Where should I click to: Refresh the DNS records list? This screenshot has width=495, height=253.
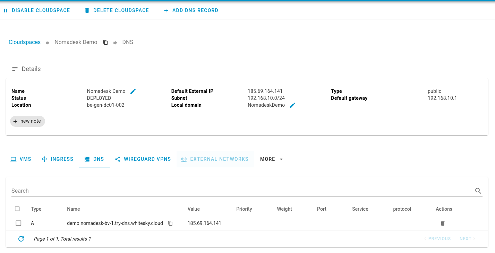click(x=21, y=239)
